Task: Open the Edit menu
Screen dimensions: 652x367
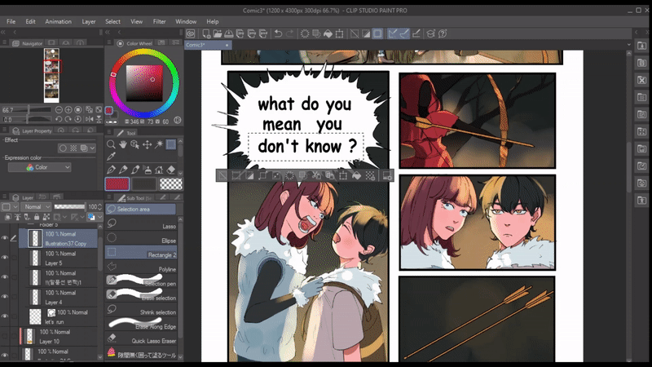Action: pyautogui.click(x=30, y=22)
